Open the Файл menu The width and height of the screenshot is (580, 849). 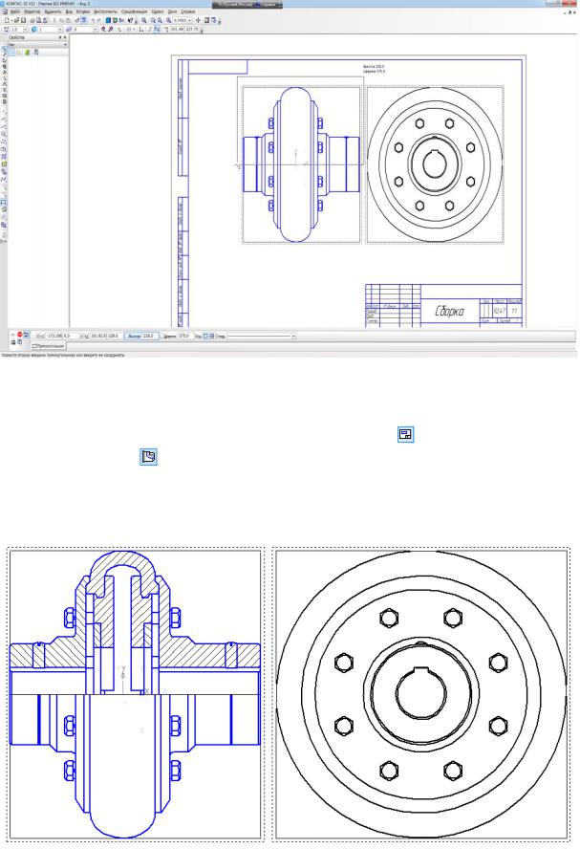(15, 11)
